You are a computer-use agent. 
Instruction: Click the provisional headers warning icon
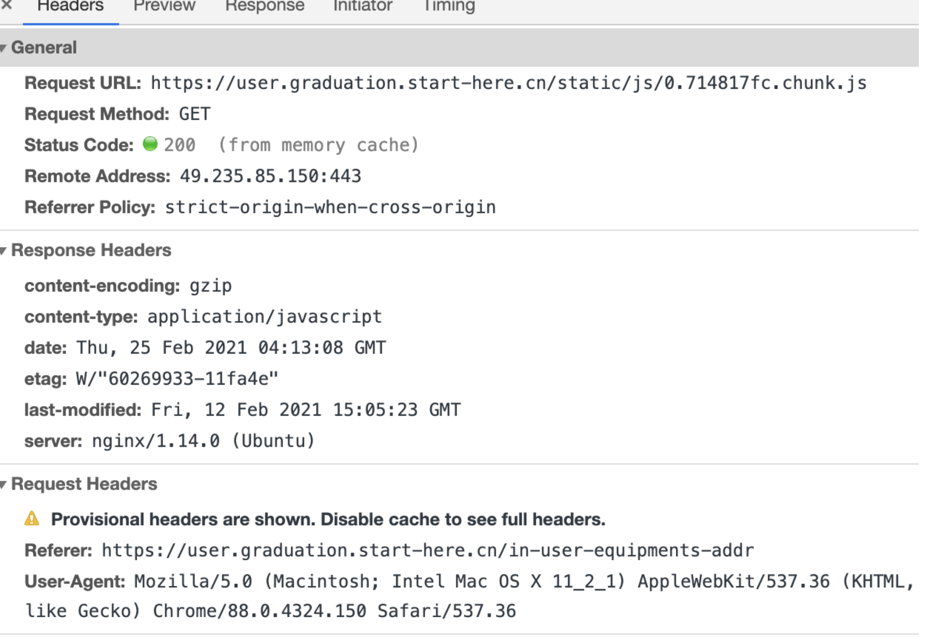pos(32,519)
